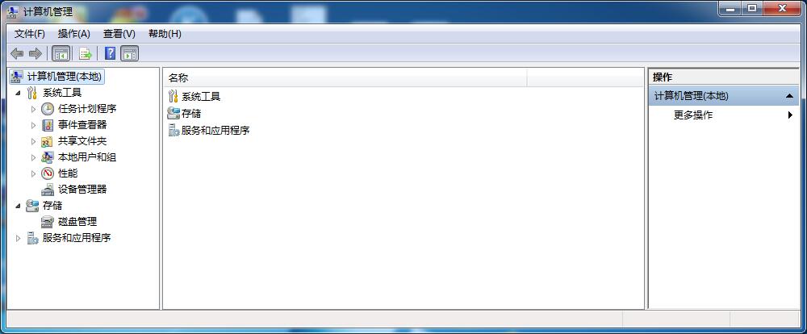The width and height of the screenshot is (807, 334).
Task: Click the Performance icon in tree
Action: pyautogui.click(x=48, y=173)
